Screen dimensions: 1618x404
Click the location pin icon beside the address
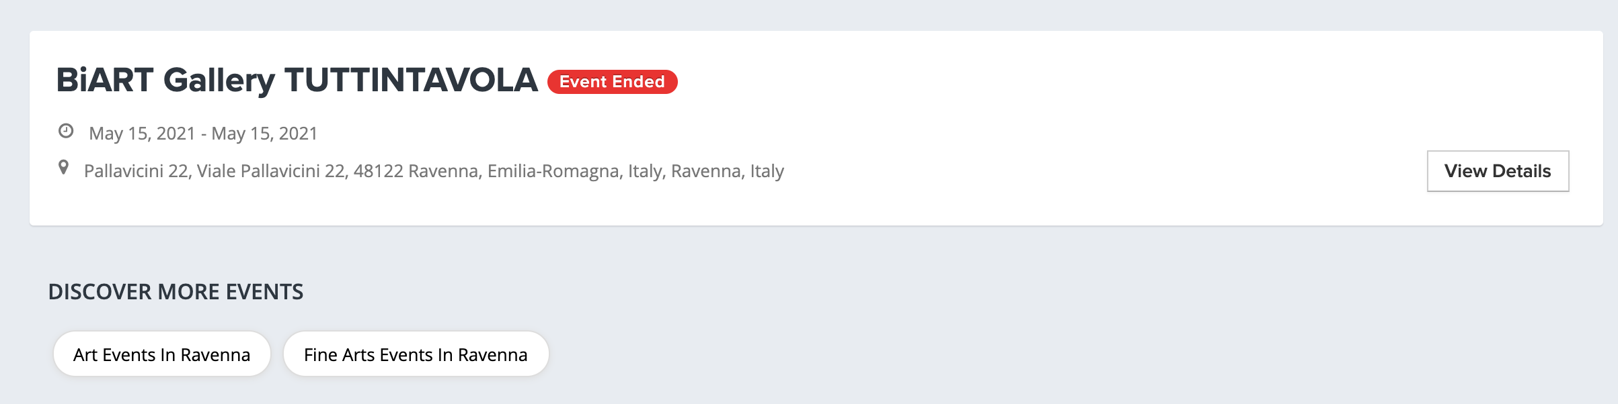(x=63, y=167)
